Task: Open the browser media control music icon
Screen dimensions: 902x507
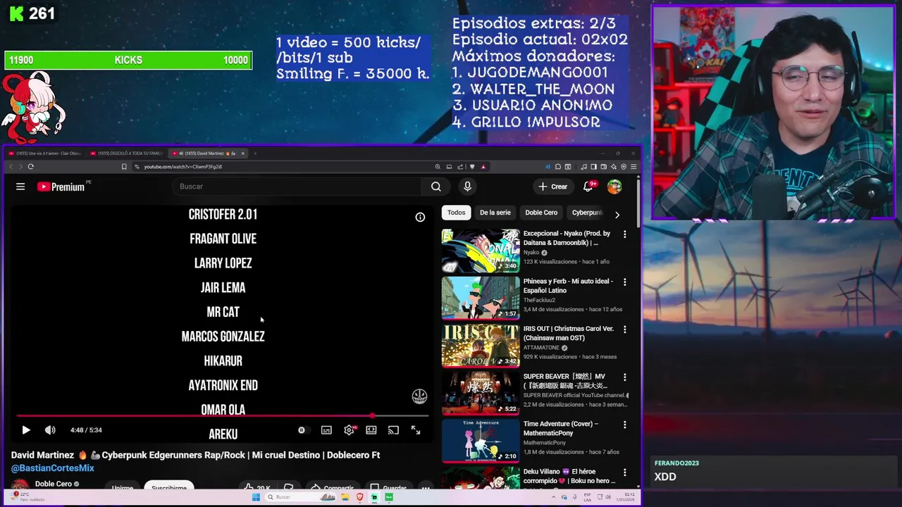Action: tap(584, 167)
